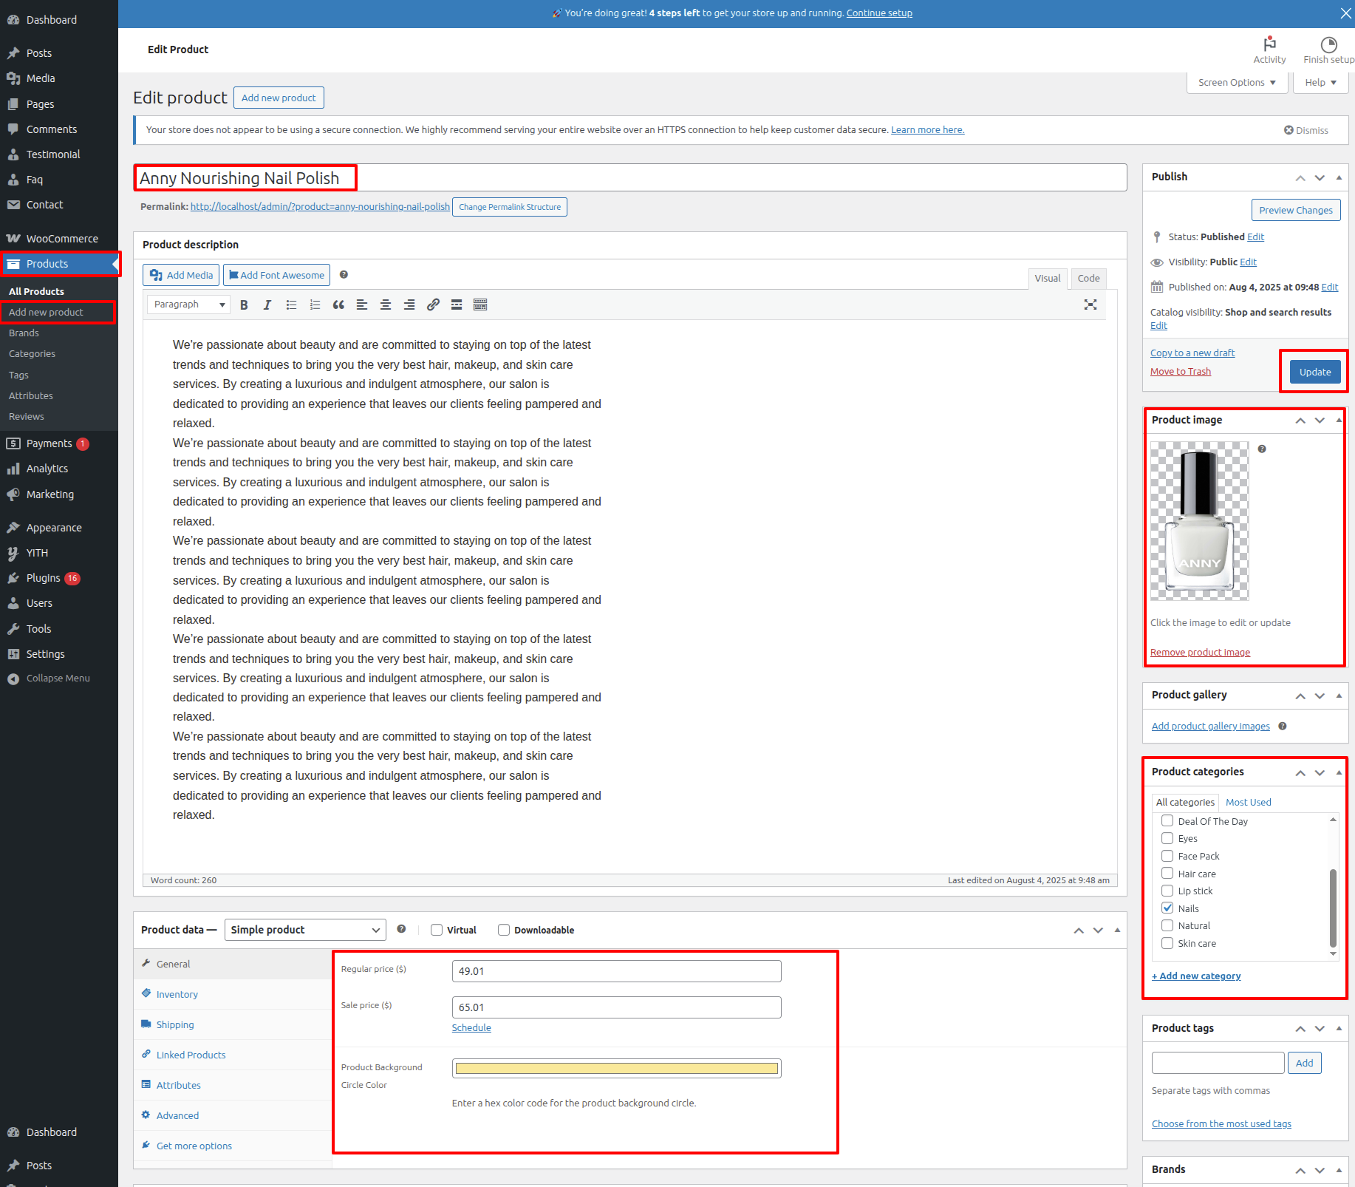Switch to the Code editor tab

1088,279
